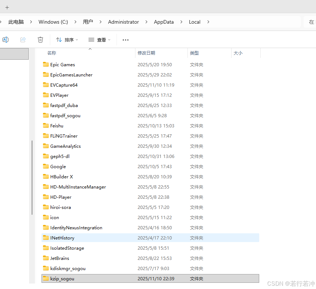Select the Google folder icon
316x289 pixels.
46,166
